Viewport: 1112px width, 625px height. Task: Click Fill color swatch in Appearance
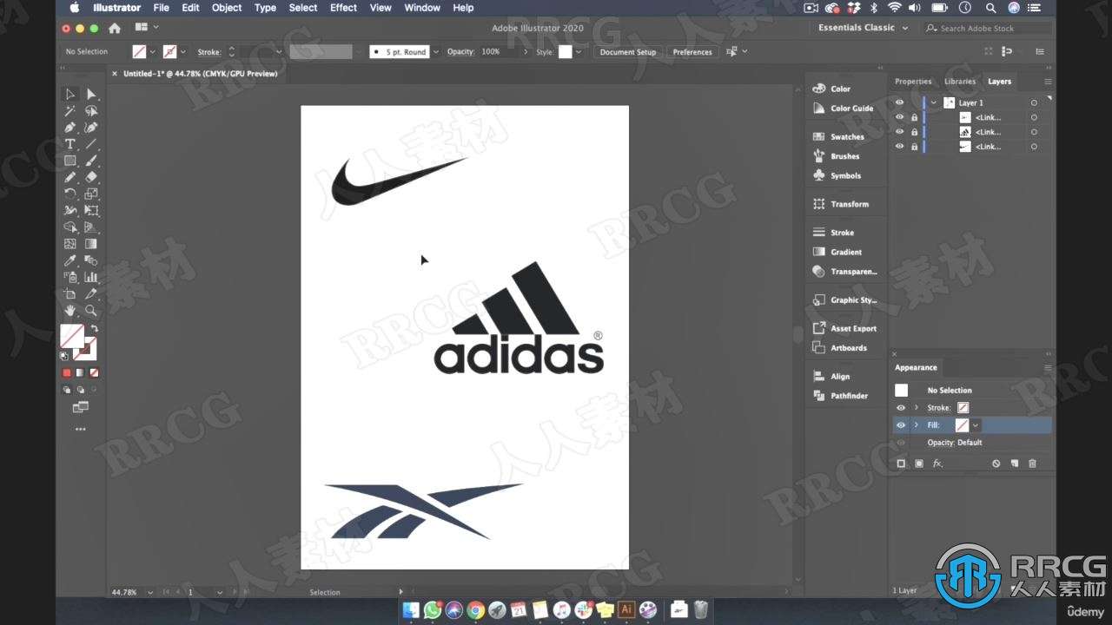(962, 425)
